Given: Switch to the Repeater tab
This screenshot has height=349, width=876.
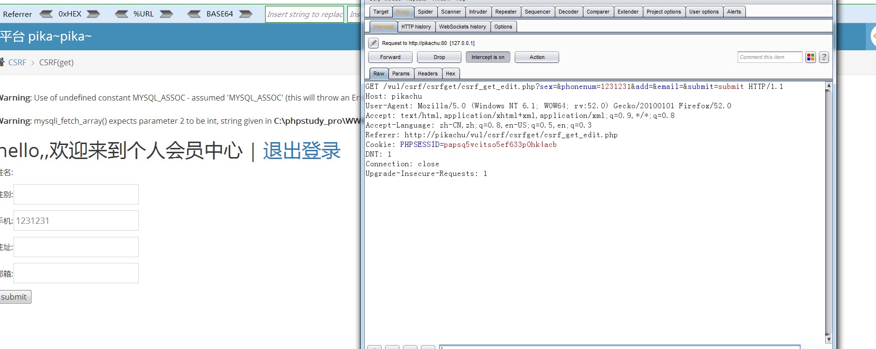Looking at the screenshot, I should pos(506,12).
